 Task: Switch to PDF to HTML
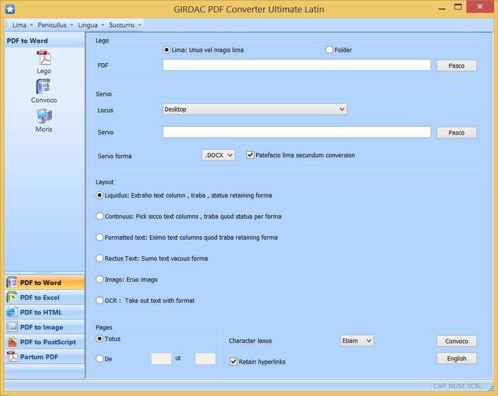45,312
